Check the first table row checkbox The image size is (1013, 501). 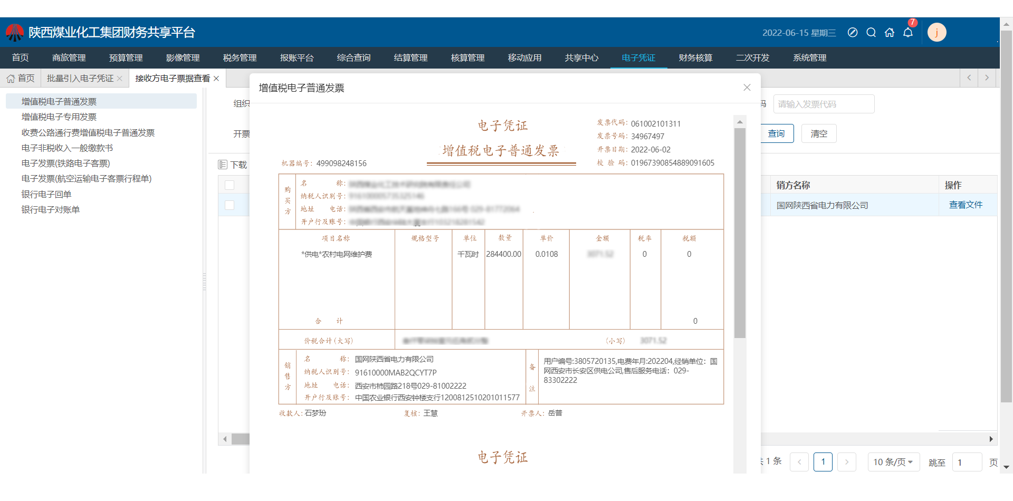coord(230,205)
